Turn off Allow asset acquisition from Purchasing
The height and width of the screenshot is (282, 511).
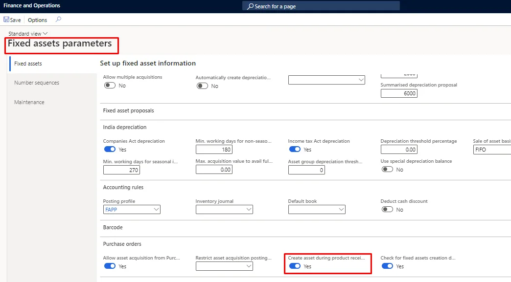[x=110, y=266]
